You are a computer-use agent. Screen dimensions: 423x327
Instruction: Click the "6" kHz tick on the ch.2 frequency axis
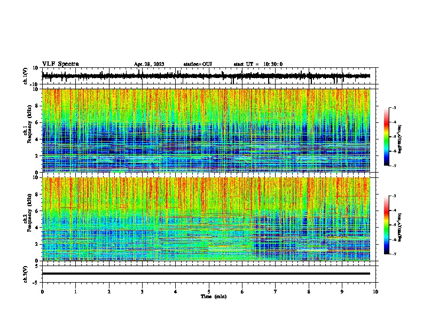[37, 211]
